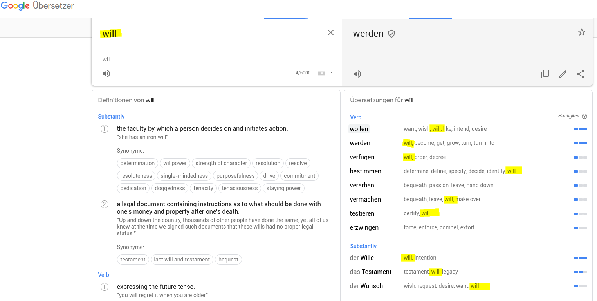Choose the "determination" synonym chip
This screenshot has width=597, height=301.
137,163
